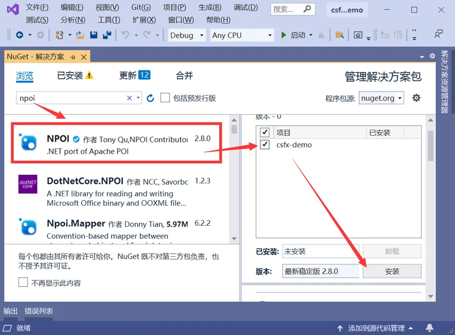455x335 pixels.
Task: Expand the new project icon dropdown arrow
Action: [x=69, y=35]
